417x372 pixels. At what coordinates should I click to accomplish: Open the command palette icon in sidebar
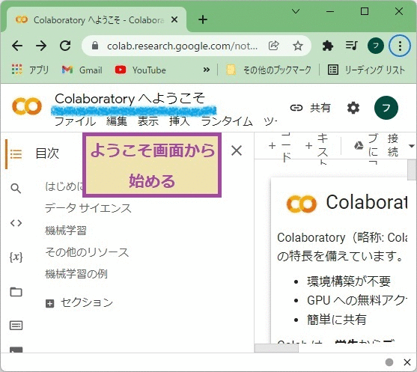(16, 325)
